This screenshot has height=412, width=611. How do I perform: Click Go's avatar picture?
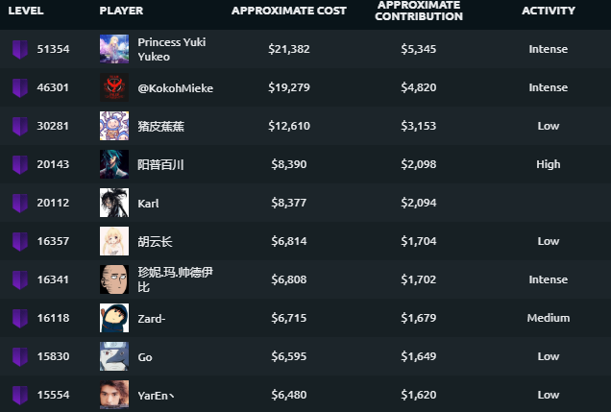tap(114, 356)
